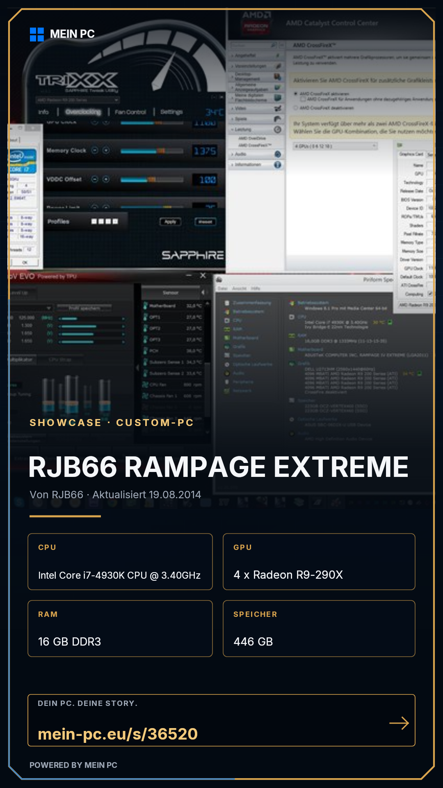
Task: Open the 4 GPUs combination dropdown
Action: pos(335,146)
